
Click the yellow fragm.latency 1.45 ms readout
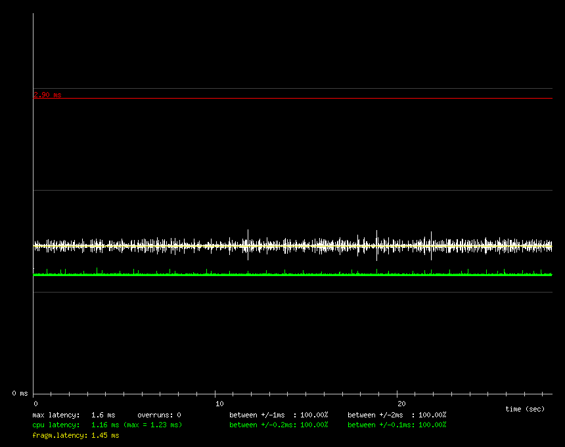pyautogui.click(x=76, y=435)
